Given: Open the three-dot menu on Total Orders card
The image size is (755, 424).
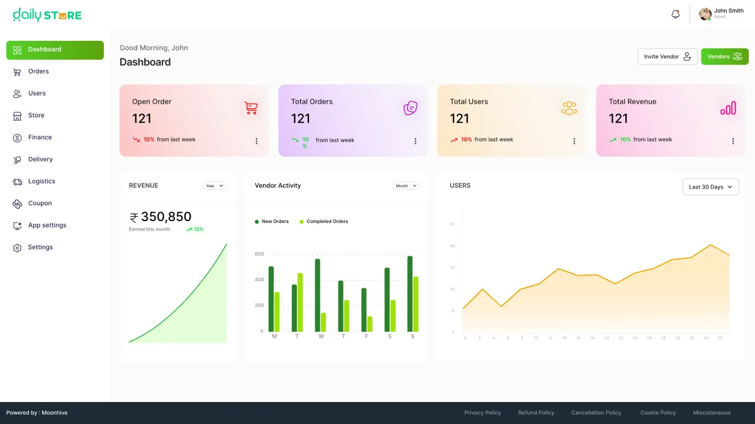Looking at the screenshot, I should [415, 141].
